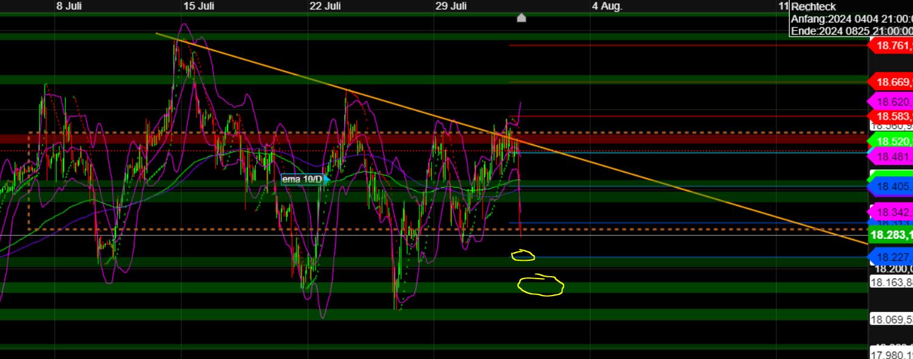This screenshot has height=359, width=913.
Task: Click the magenta 18.481 price marker
Action: tap(890, 156)
